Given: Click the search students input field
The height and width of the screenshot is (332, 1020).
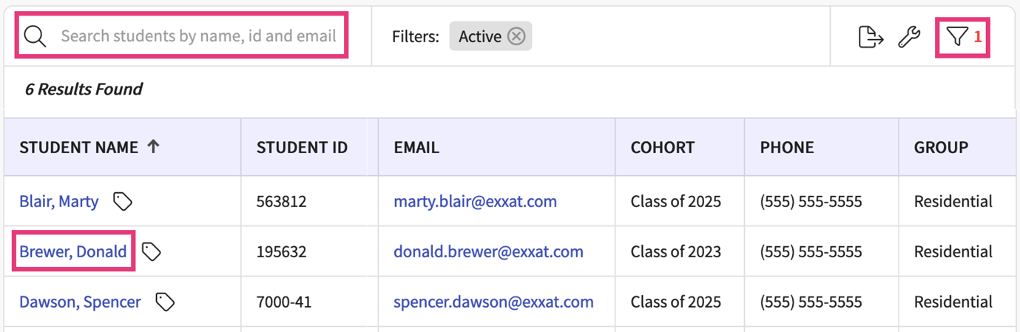Looking at the screenshot, I should (x=198, y=36).
